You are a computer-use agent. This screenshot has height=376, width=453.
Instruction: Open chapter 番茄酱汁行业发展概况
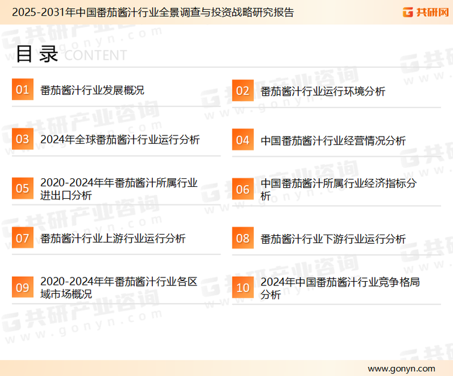pos(92,91)
